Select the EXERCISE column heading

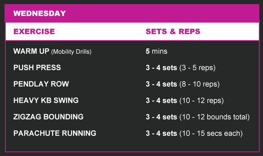(x=34, y=31)
